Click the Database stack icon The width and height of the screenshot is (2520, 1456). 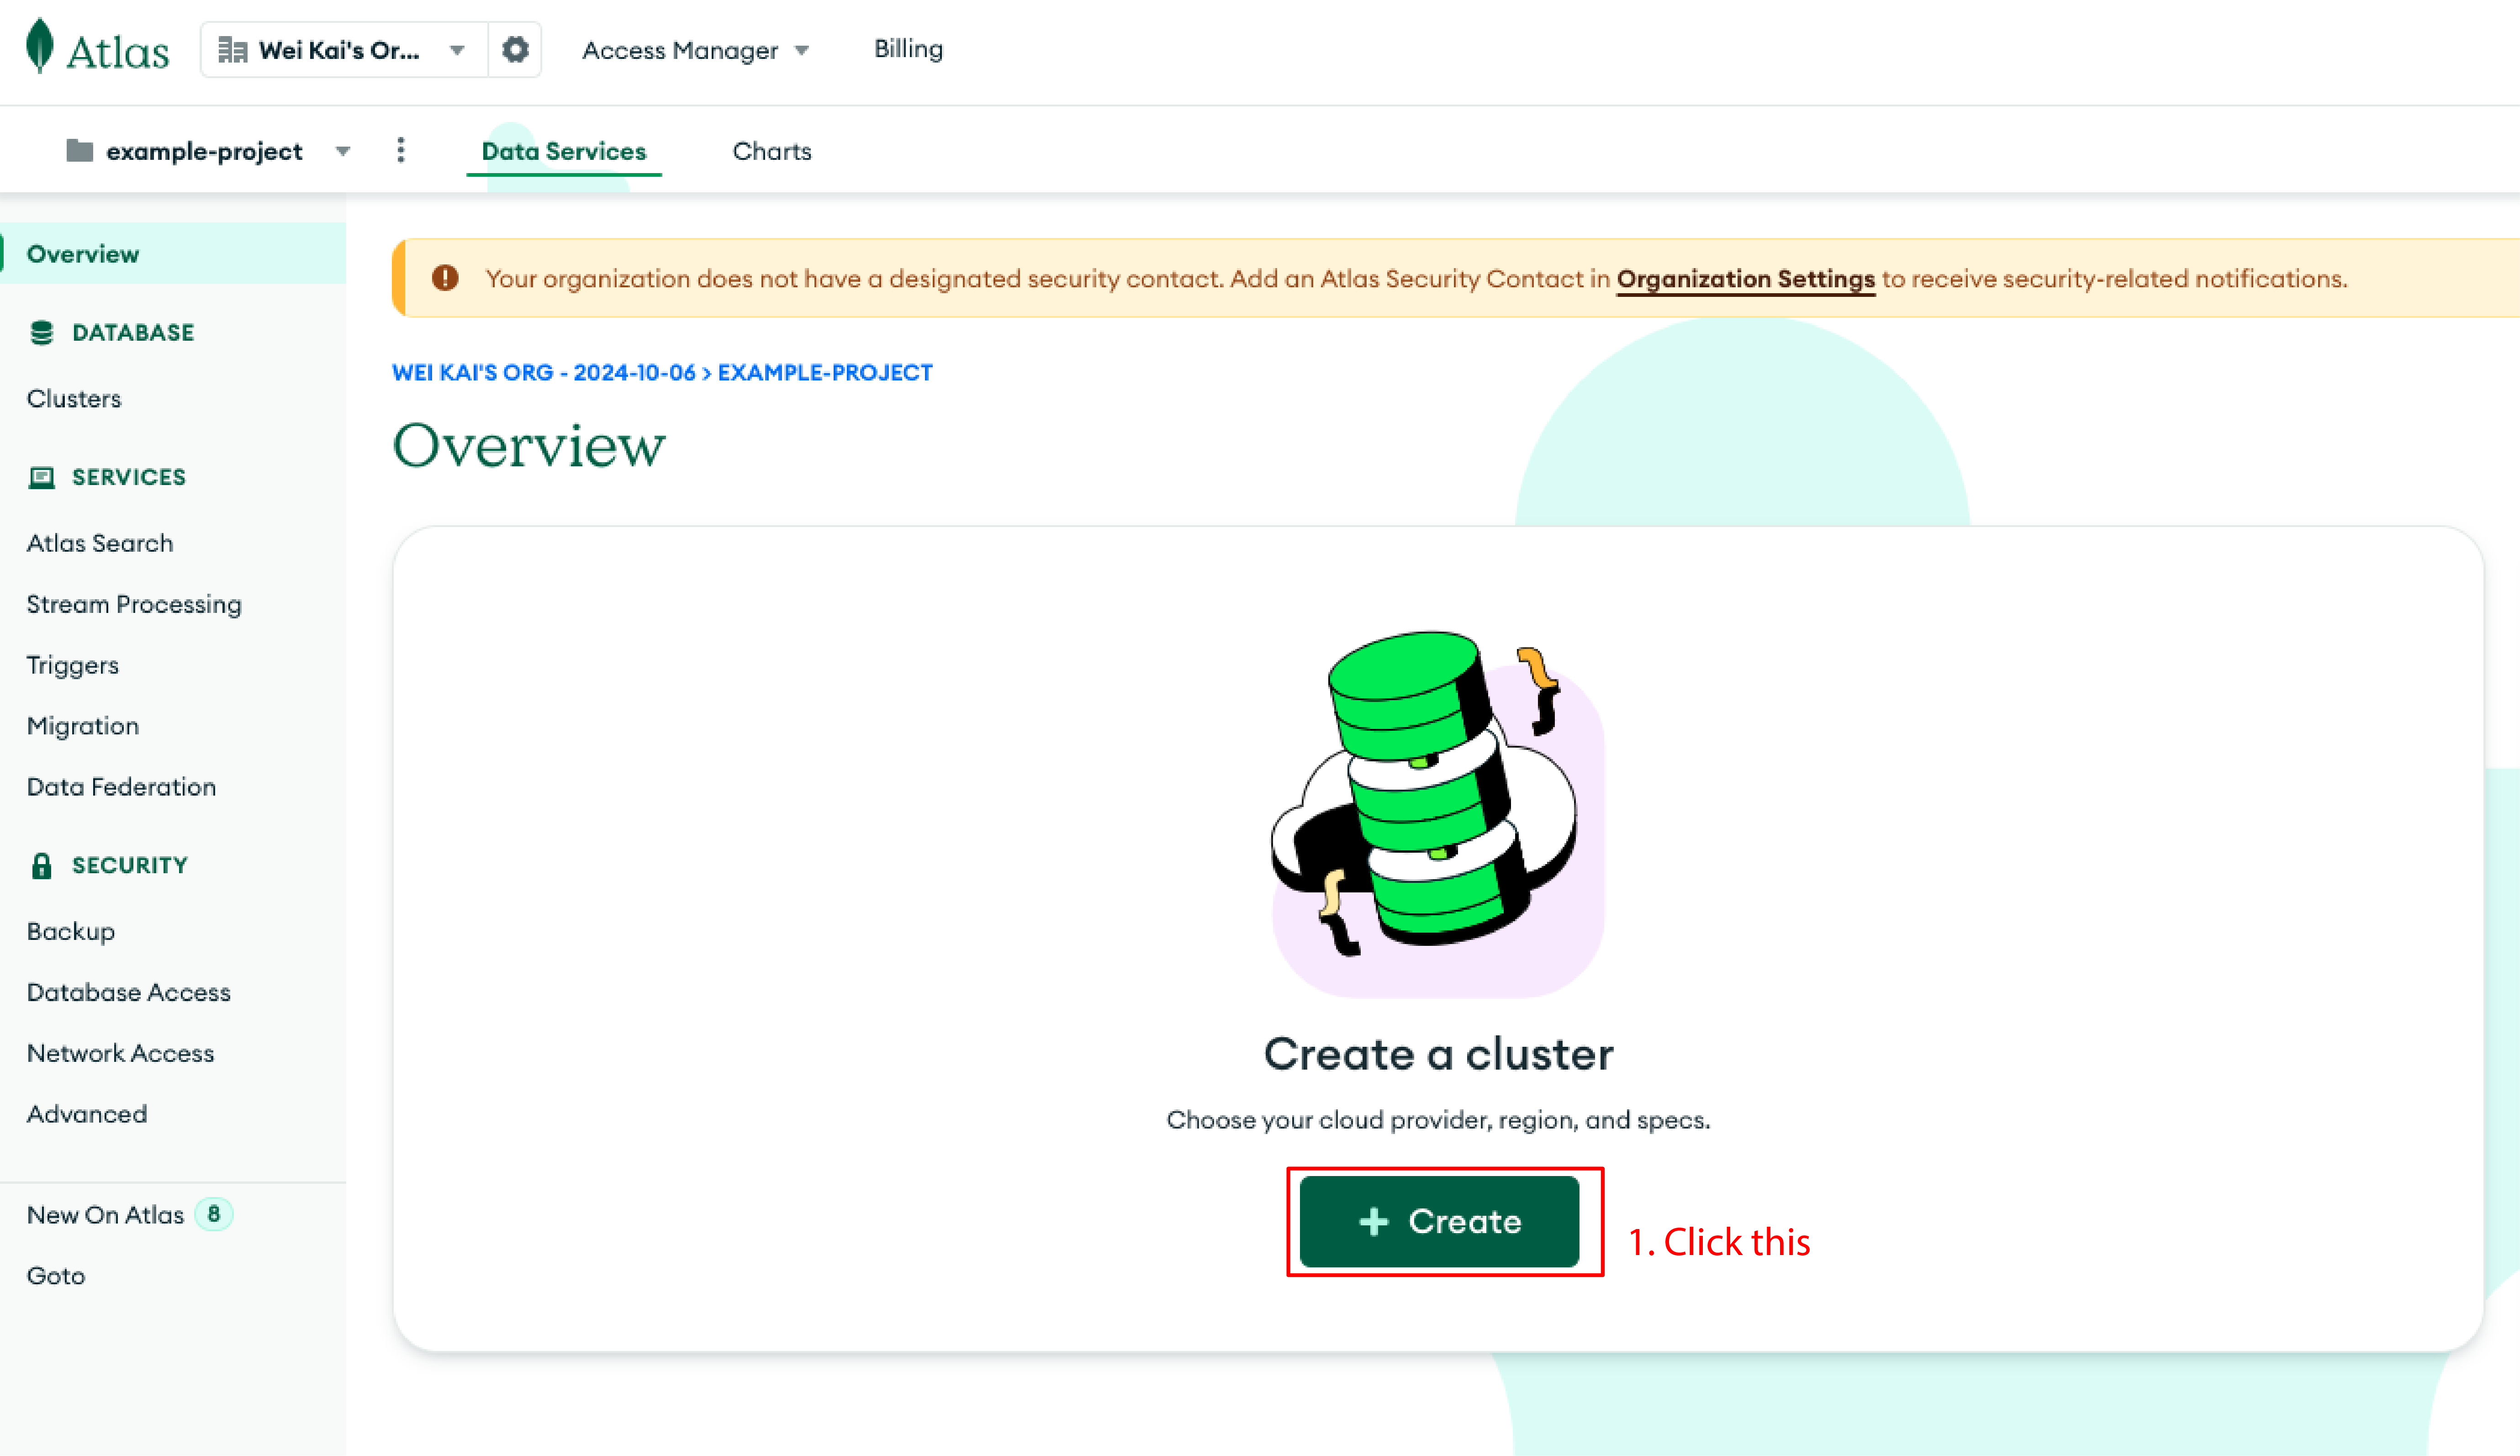(x=41, y=332)
